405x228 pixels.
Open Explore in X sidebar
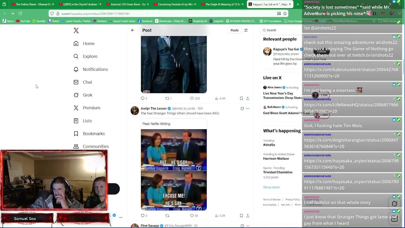85,56
